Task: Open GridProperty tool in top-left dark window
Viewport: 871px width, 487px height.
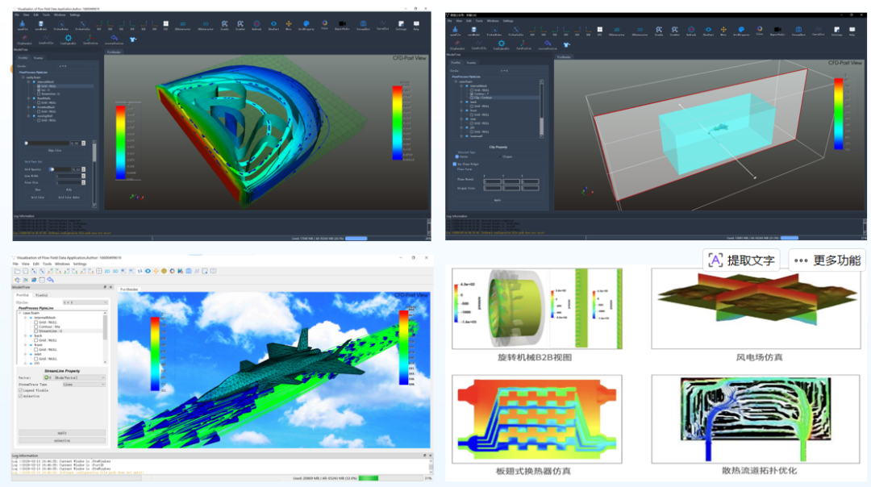Action: point(306,23)
